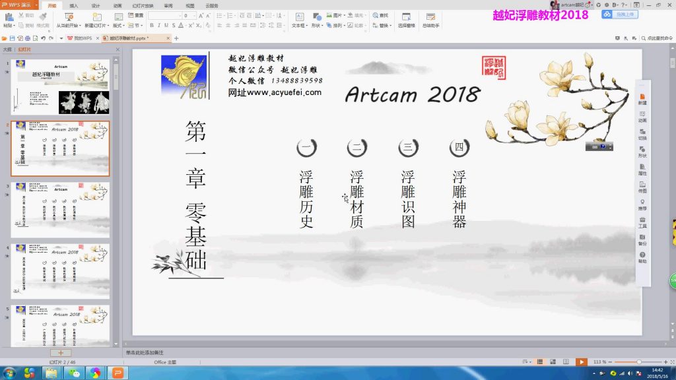The height and width of the screenshot is (380, 676).
Task: Click the zoom out minus button
Action: [x=610, y=362]
